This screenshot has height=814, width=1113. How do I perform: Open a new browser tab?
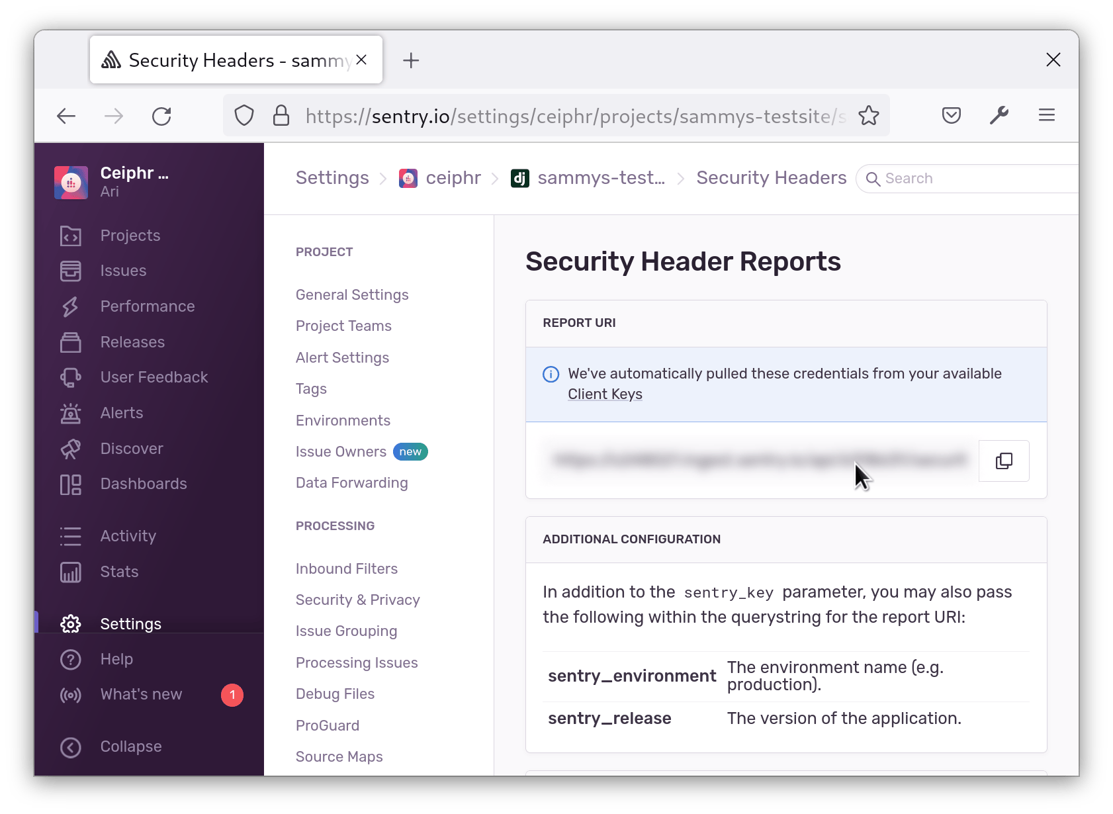(411, 60)
